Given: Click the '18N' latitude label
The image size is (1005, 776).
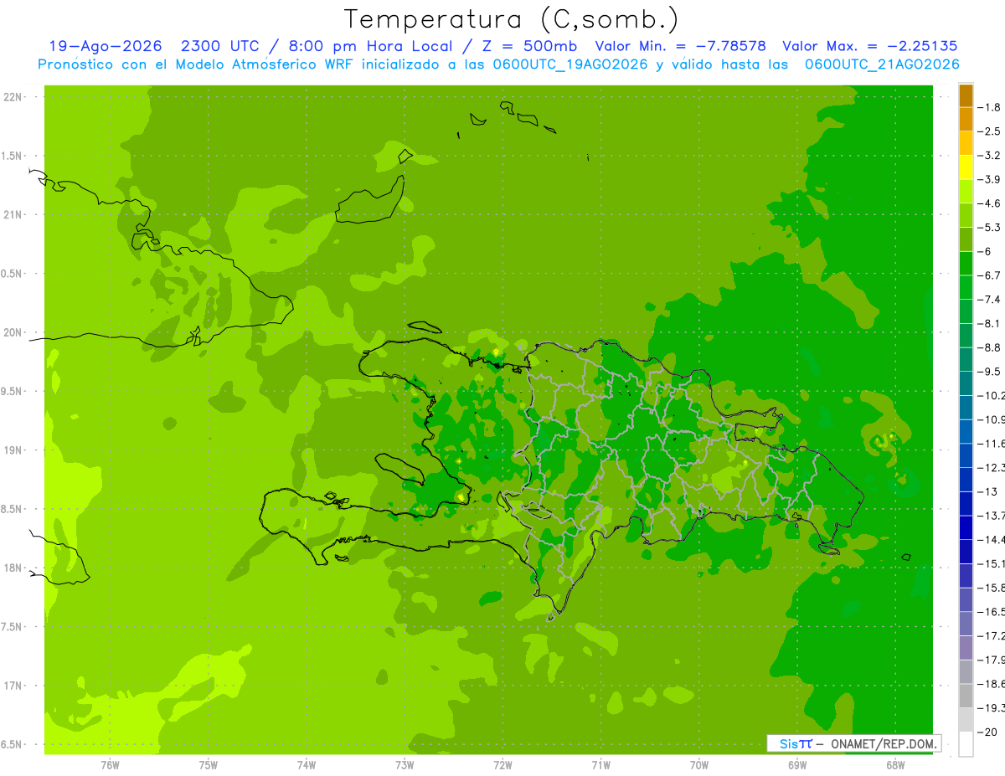Looking at the screenshot, I should 13,568.
